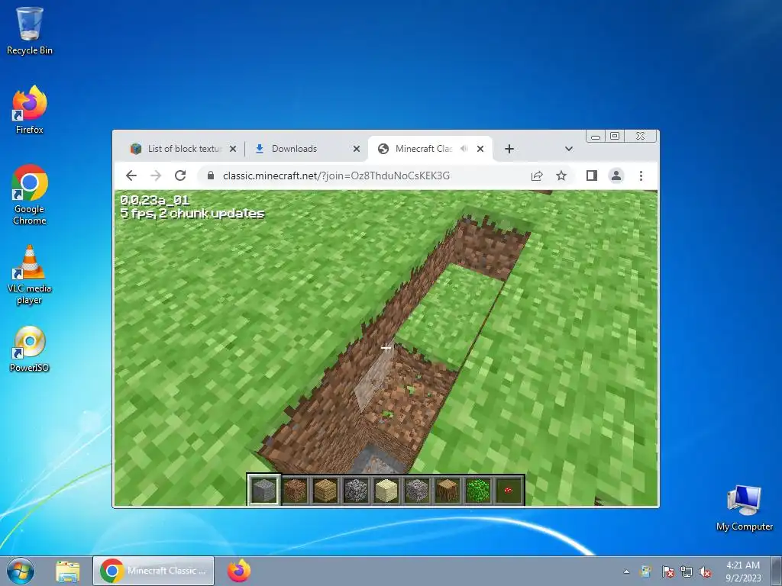Open a new Chrome tab
The width and height of the screenshot is (782, 586).
[x=509, y=149]
